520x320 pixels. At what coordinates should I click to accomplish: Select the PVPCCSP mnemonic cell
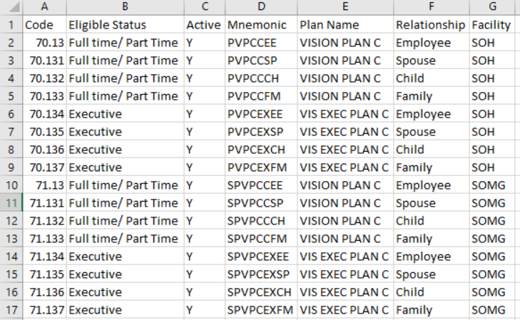261,61
